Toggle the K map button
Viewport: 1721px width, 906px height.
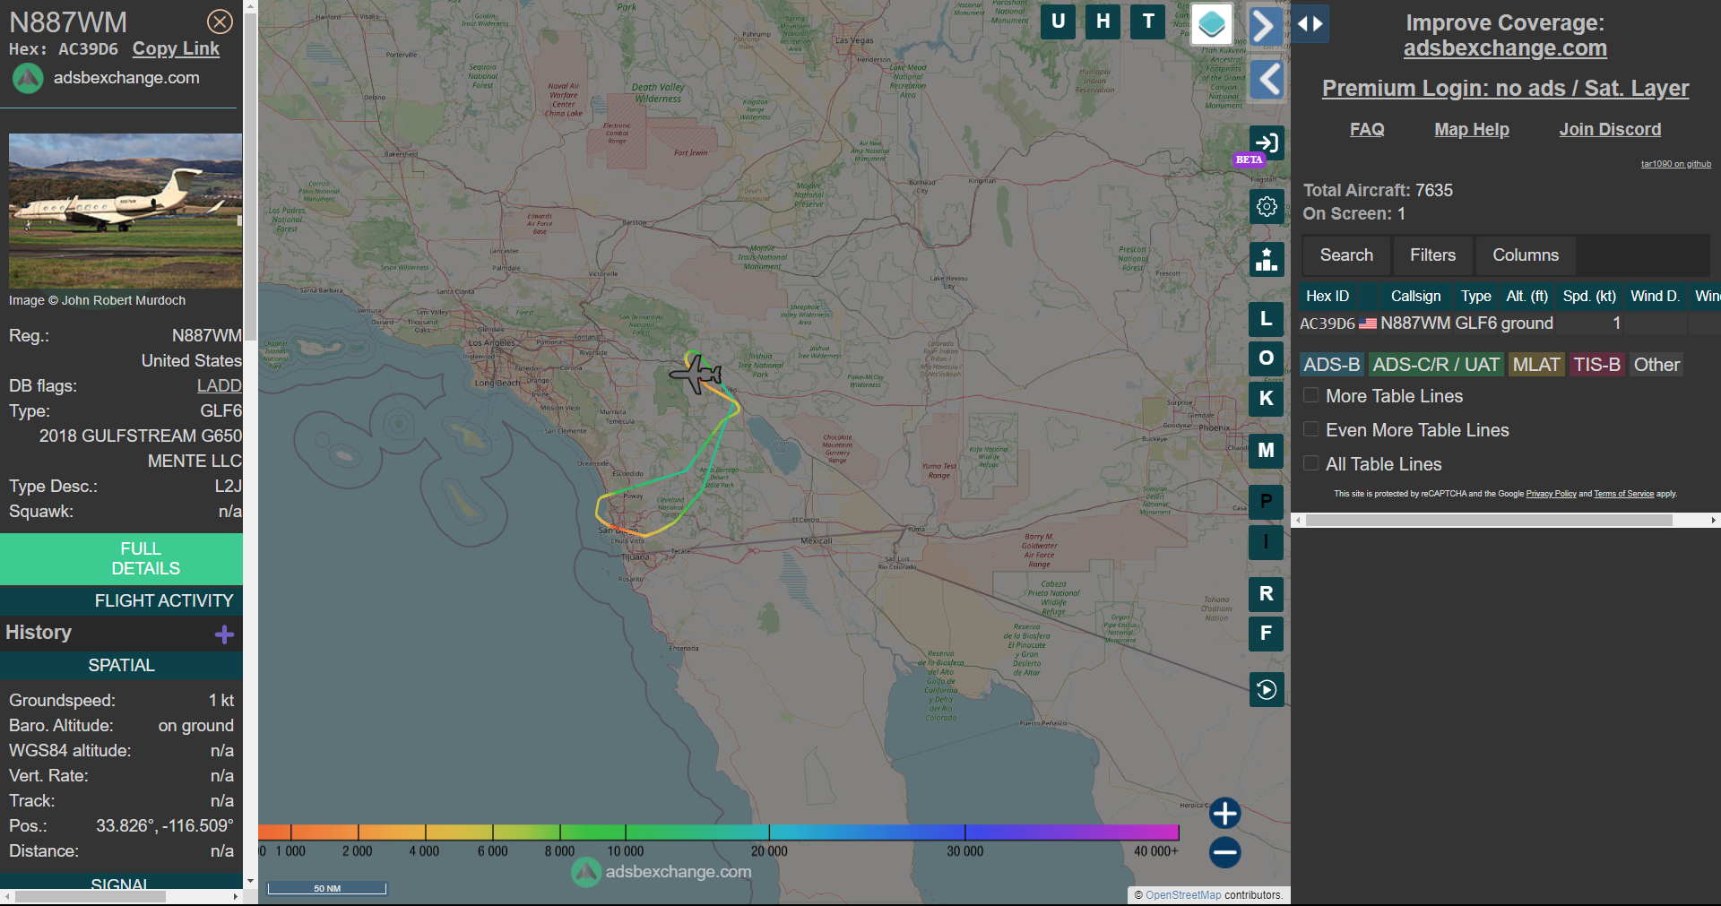[1266, 399]
